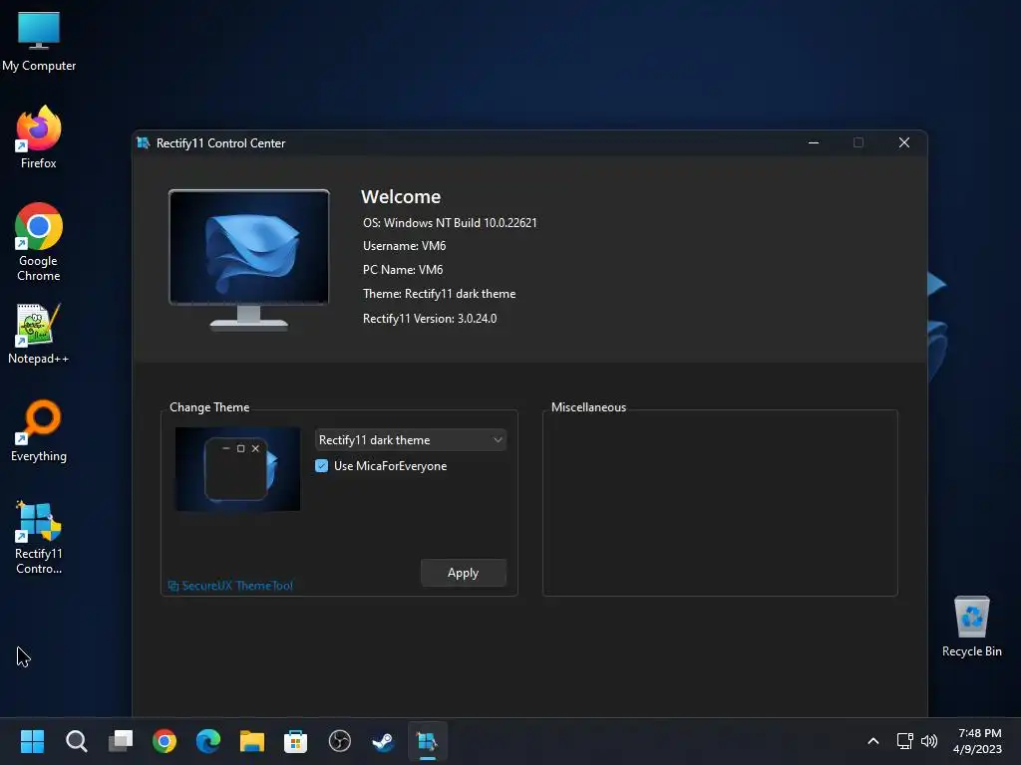1021x765 pixels.
Task: Open Task View from taskbar
Action: 121,741
